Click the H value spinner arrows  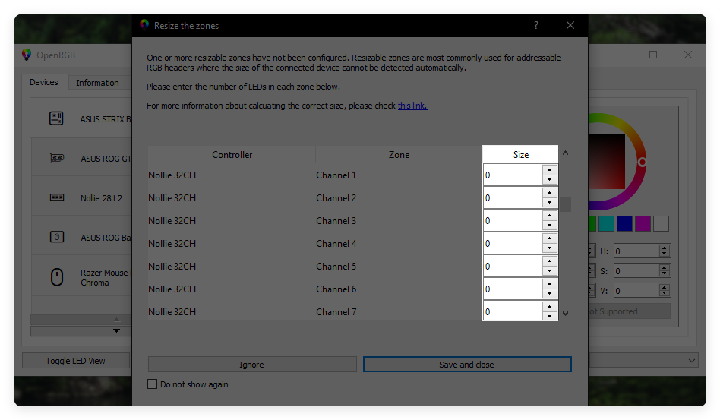click(x=664, y=251)
